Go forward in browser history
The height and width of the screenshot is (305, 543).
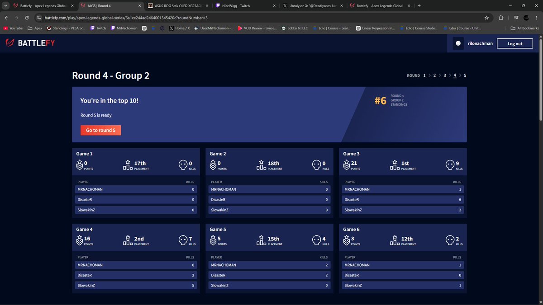[17, 18]
